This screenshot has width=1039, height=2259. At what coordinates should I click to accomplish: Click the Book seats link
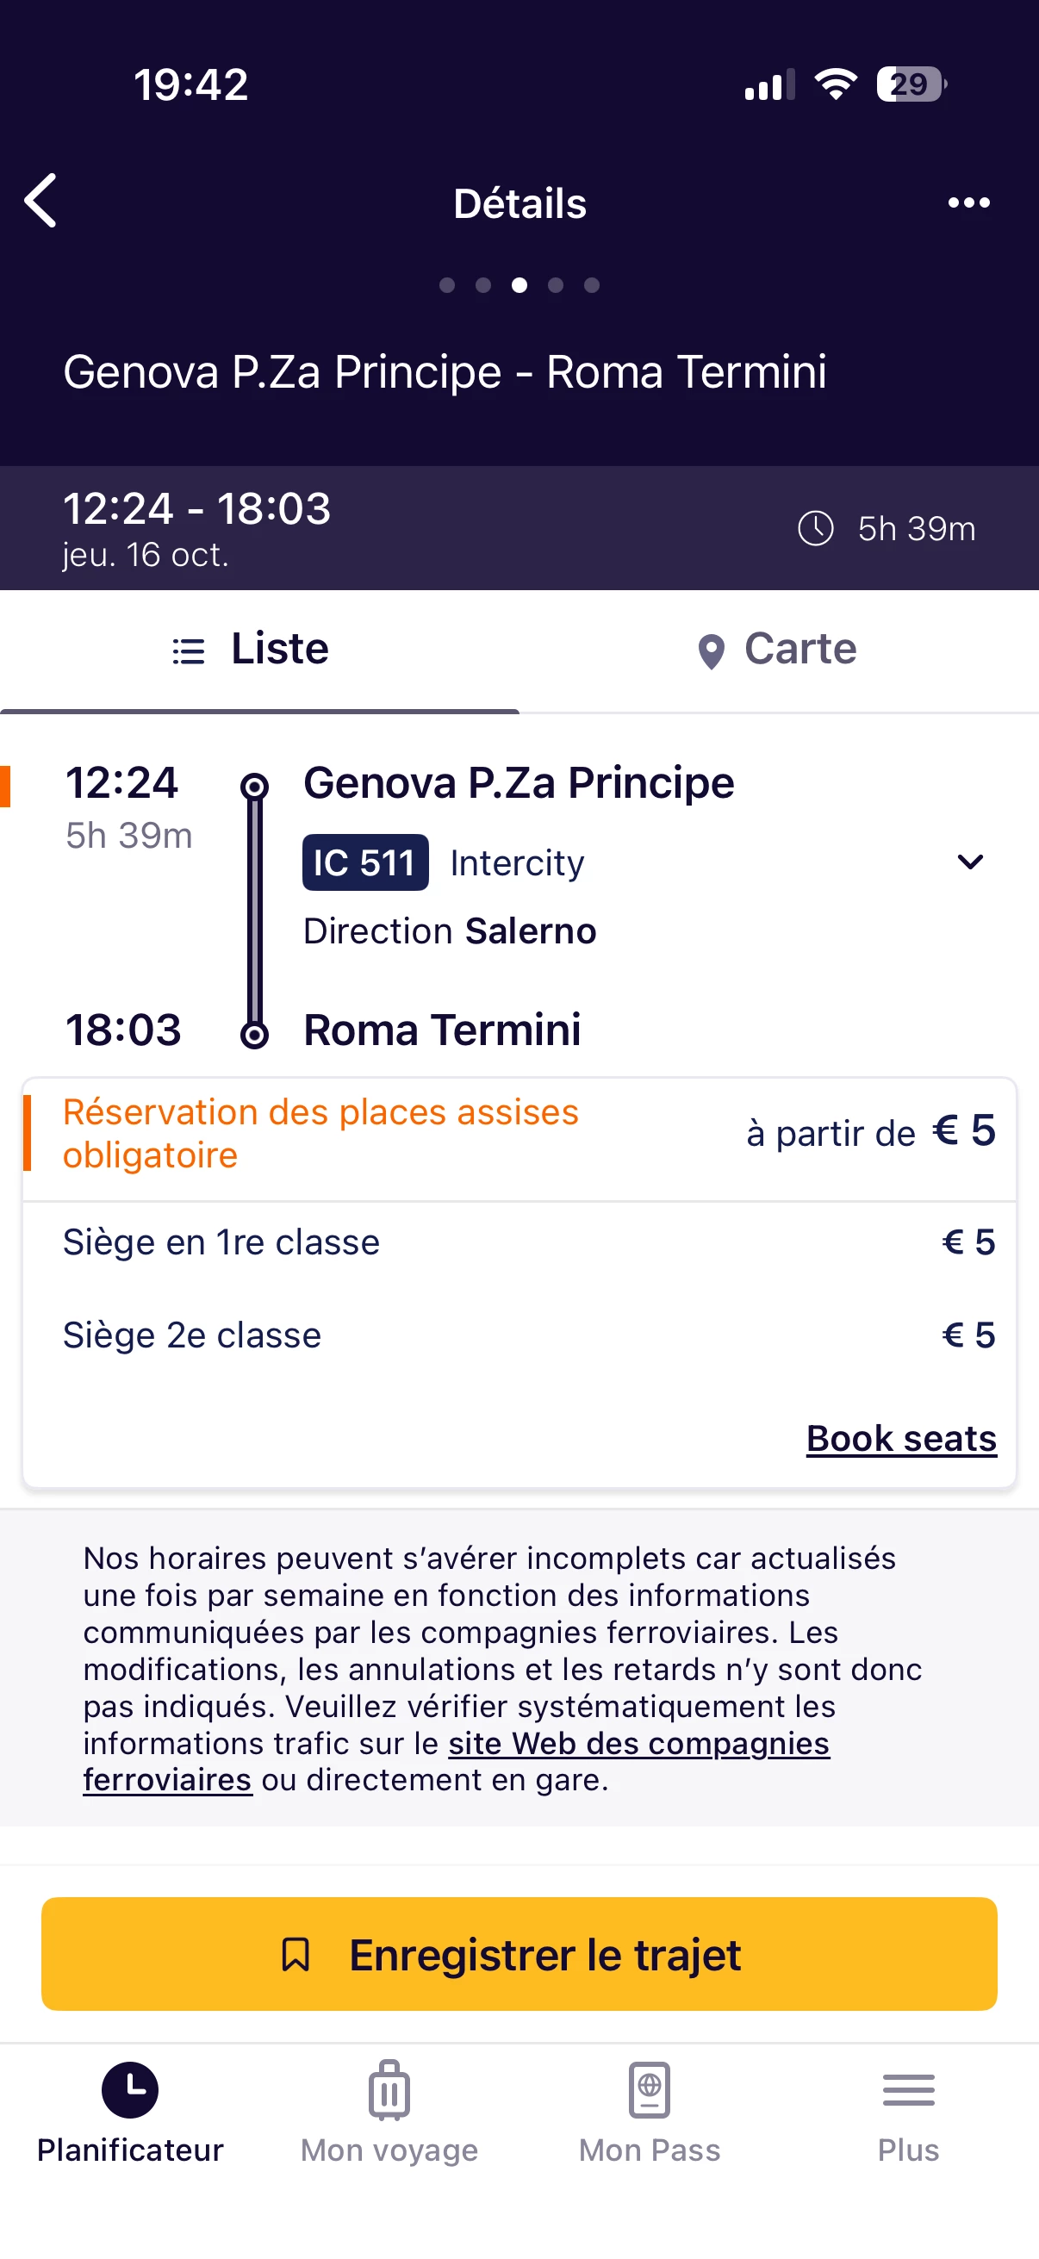pos(900,1438)
